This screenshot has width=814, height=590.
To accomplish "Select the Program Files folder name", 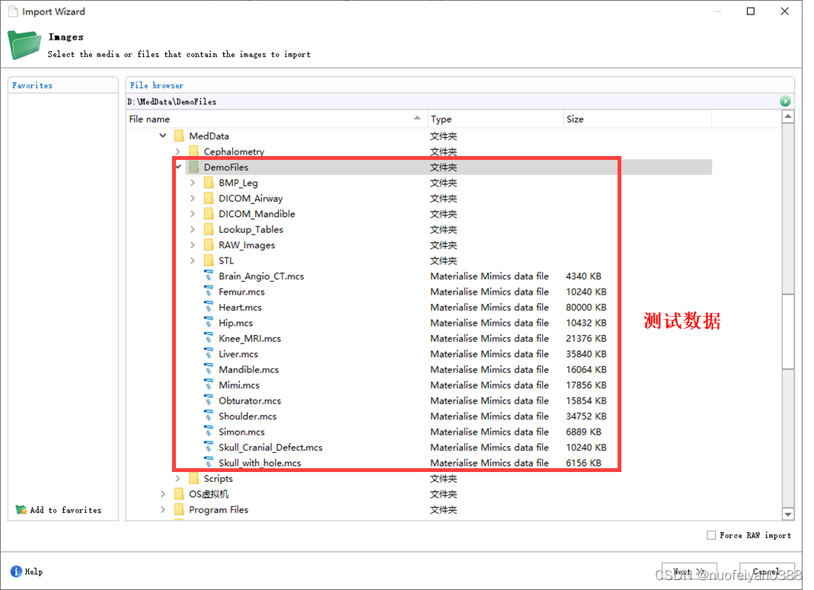I will coord(219,509).
